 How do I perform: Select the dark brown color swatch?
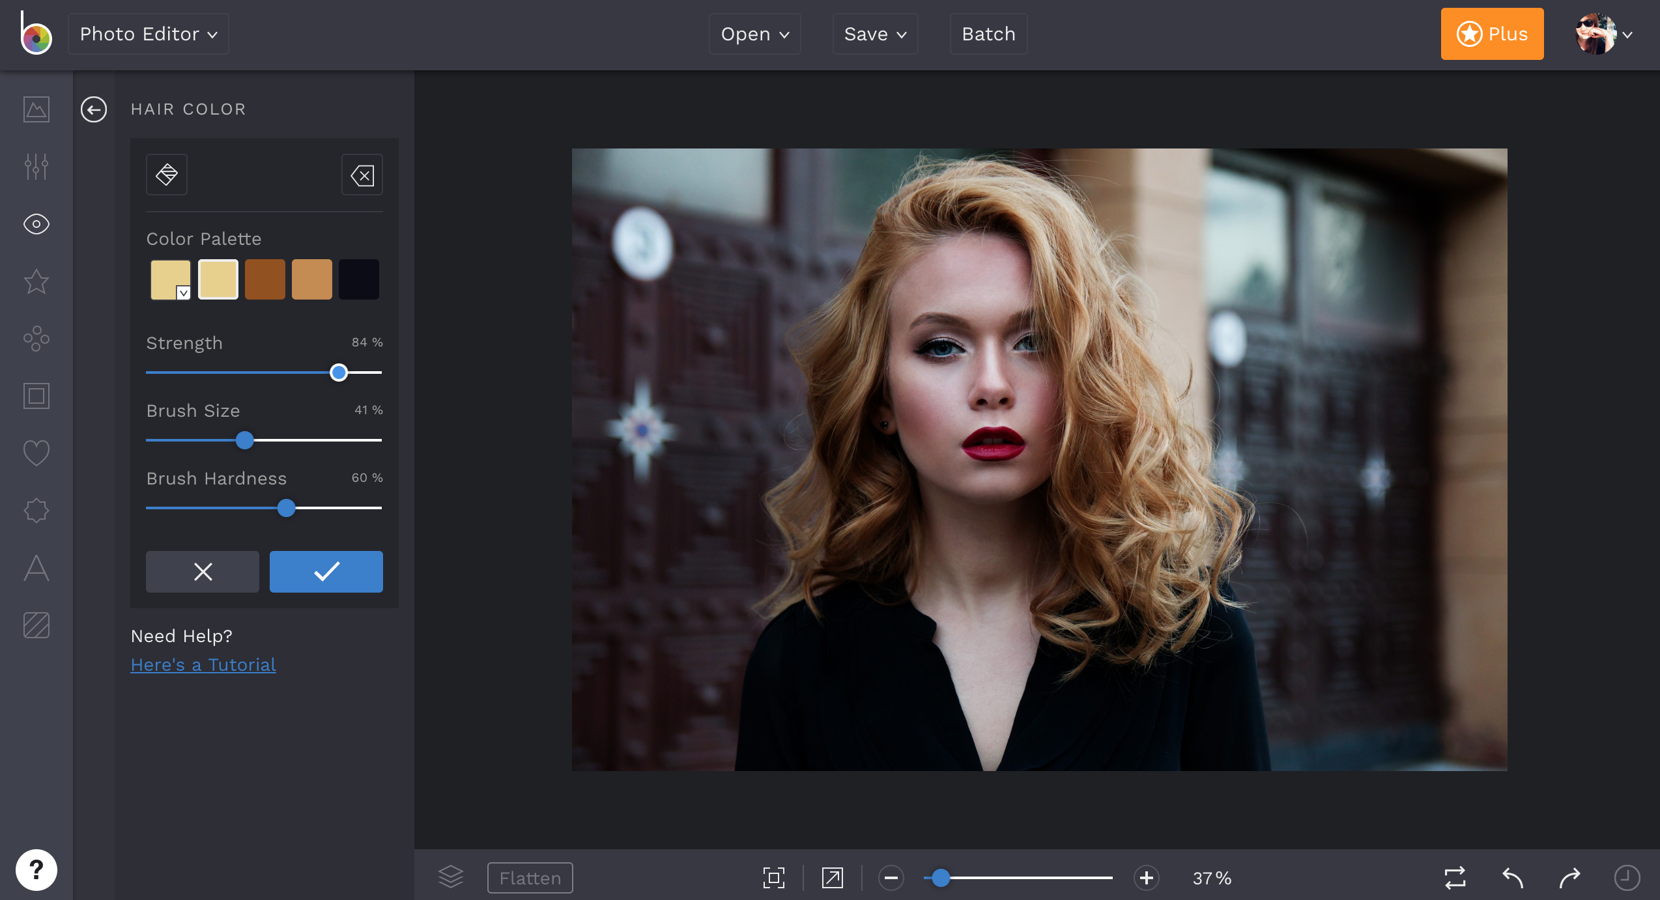point(265,280)
